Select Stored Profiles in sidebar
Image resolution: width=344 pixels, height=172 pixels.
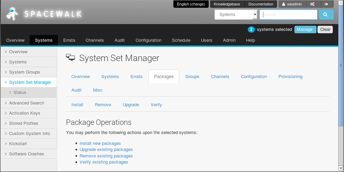[29, 123]
